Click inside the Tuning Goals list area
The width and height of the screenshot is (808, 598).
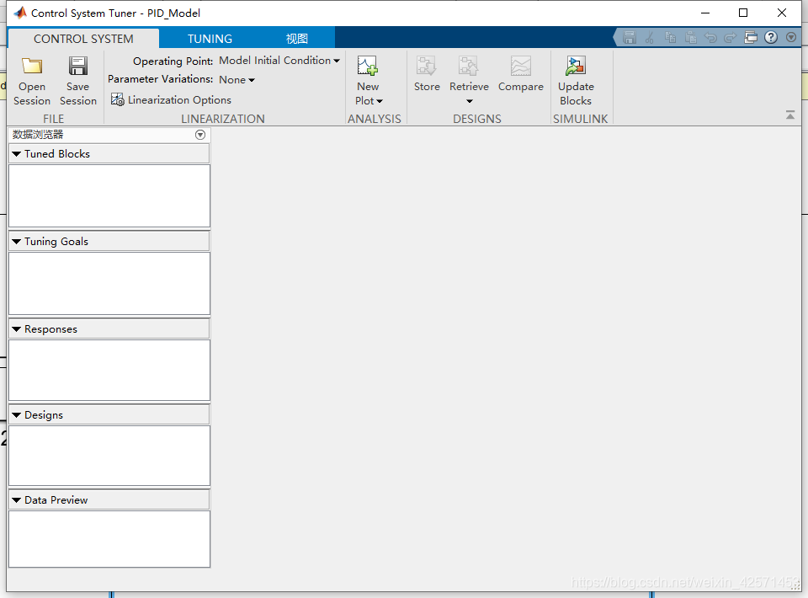(x=109, y=284)
